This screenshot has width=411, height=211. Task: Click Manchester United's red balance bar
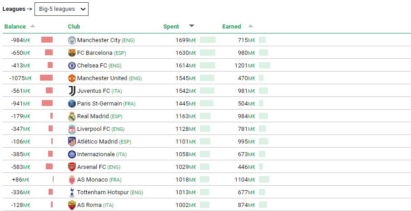46,78
